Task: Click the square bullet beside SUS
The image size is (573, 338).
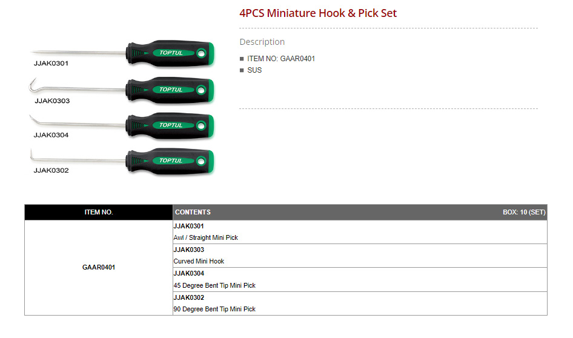Action: (x=242, y=70)
